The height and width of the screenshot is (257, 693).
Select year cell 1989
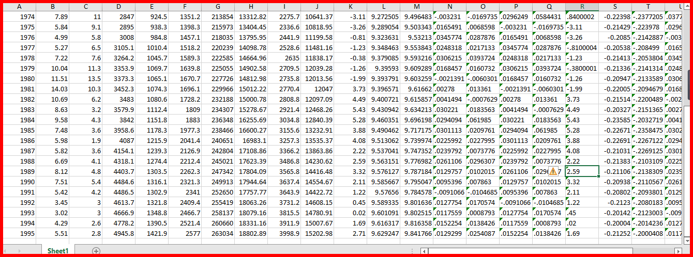coord(19,171)
